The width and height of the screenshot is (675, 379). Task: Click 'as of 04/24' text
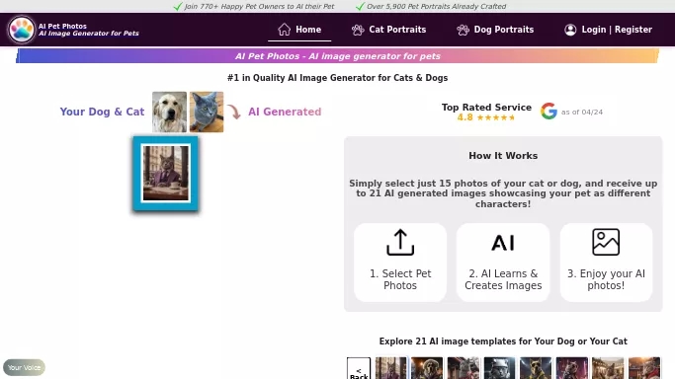[581, 112]
